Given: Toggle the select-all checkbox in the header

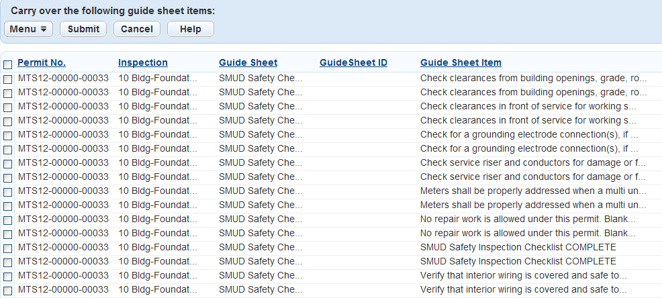Looking at the screenshot, I should click(x=8, y=64).
